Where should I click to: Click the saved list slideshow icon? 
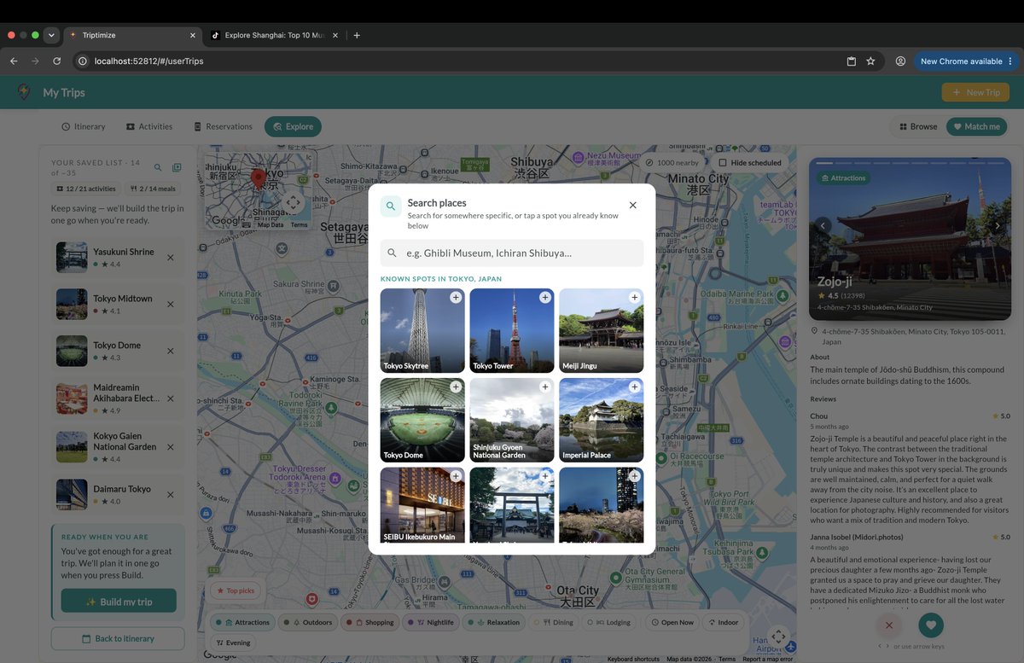[177, 168]
